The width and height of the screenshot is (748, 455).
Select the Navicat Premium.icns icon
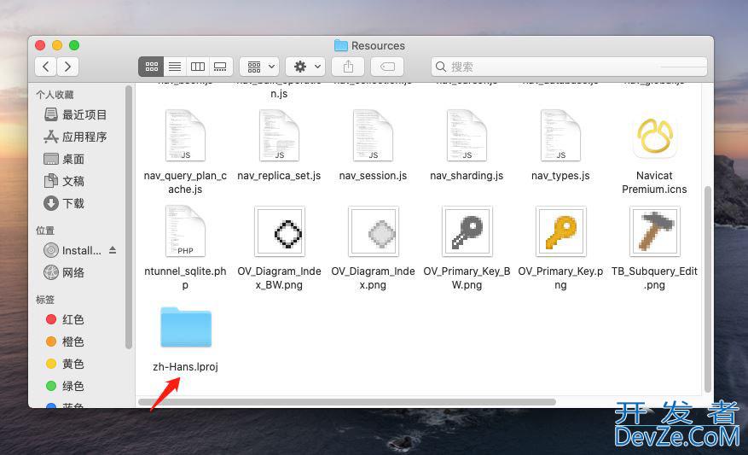click(x=654, y=137)
